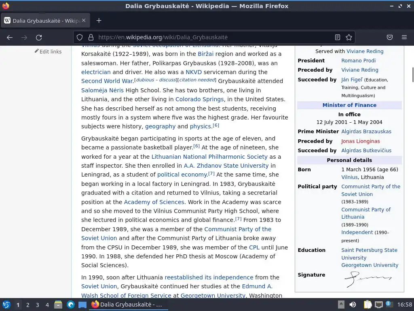
Task: Switch to virtual desktop 1
Action: (x=18, y=305)
